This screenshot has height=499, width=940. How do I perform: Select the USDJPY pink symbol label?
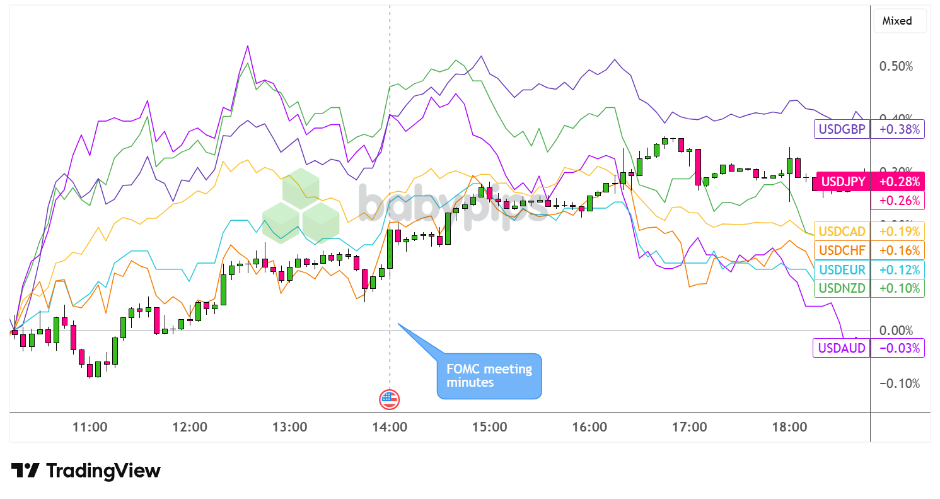click(x=843, y=182)
